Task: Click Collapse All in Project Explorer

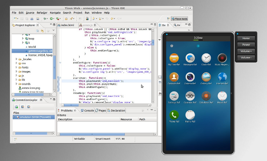Action: [37, 31]
